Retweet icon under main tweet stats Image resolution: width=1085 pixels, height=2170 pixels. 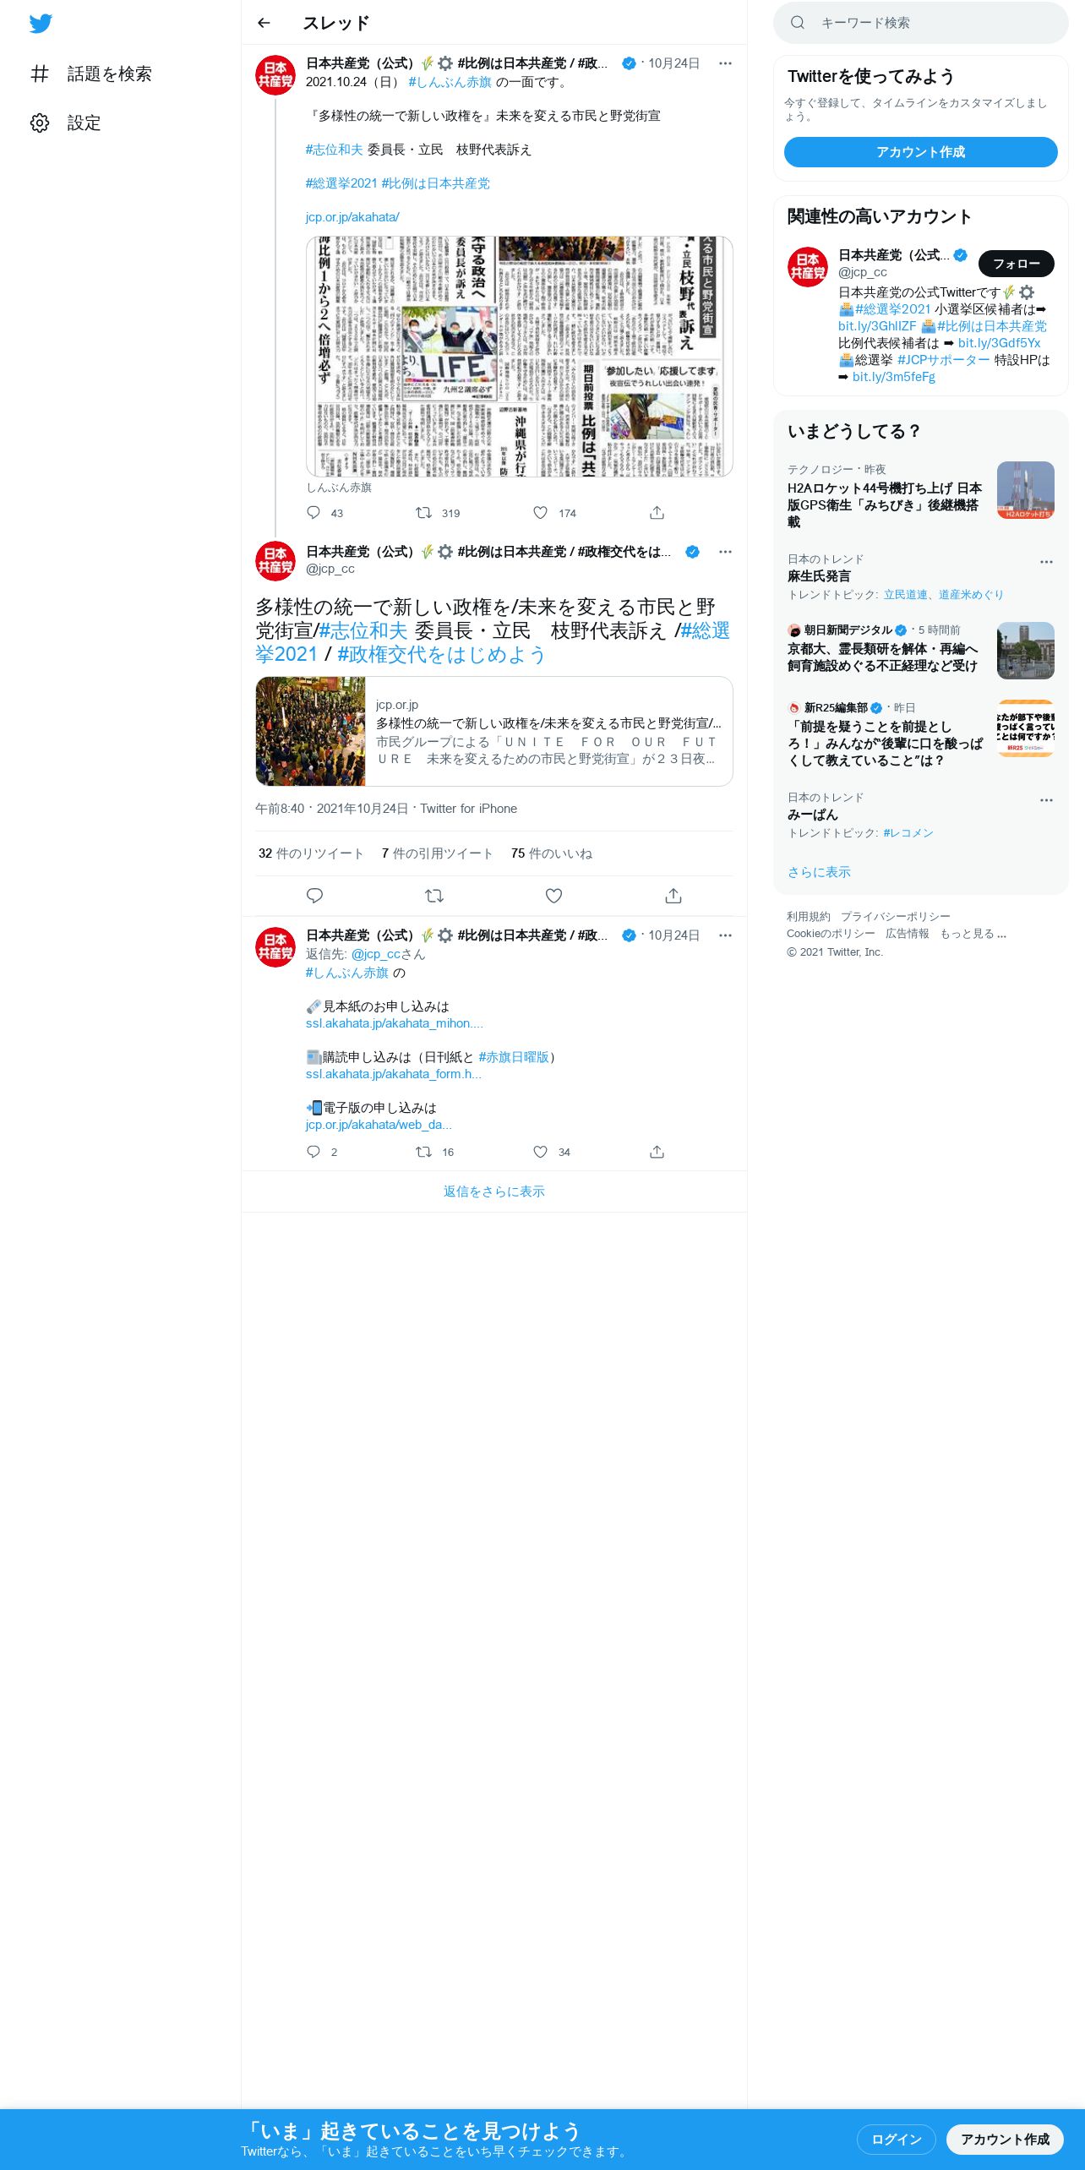[x=433, y=896]
